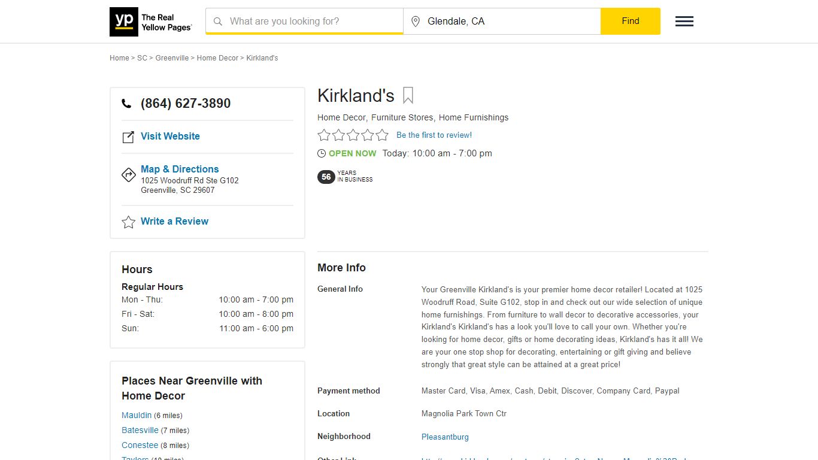Click the 56 years in business badge

(345, 177)
